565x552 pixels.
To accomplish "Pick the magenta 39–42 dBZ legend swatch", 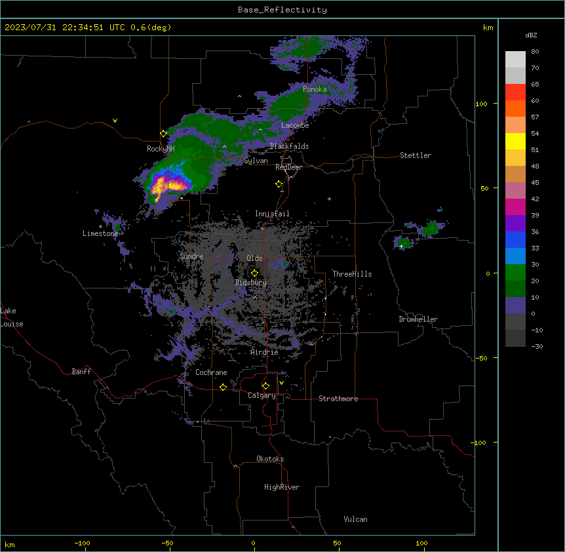I will click(x=515, y=207).
